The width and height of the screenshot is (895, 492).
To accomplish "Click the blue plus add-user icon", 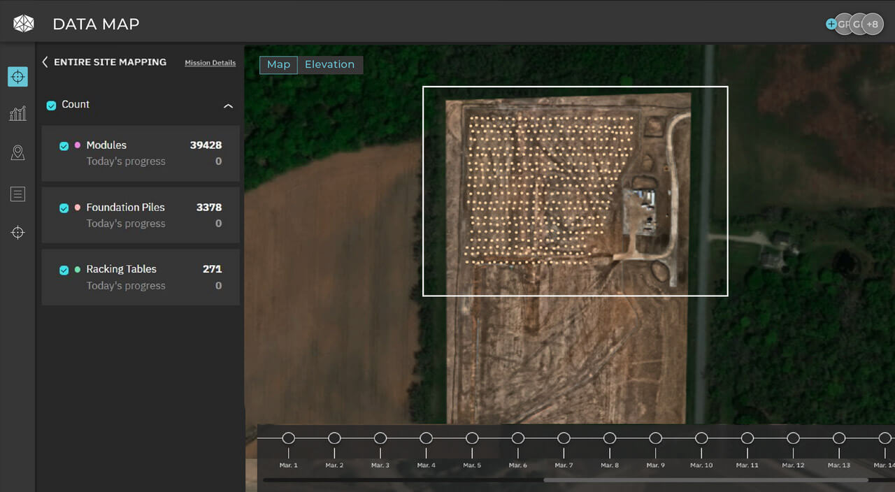I will tap(831, 24).
